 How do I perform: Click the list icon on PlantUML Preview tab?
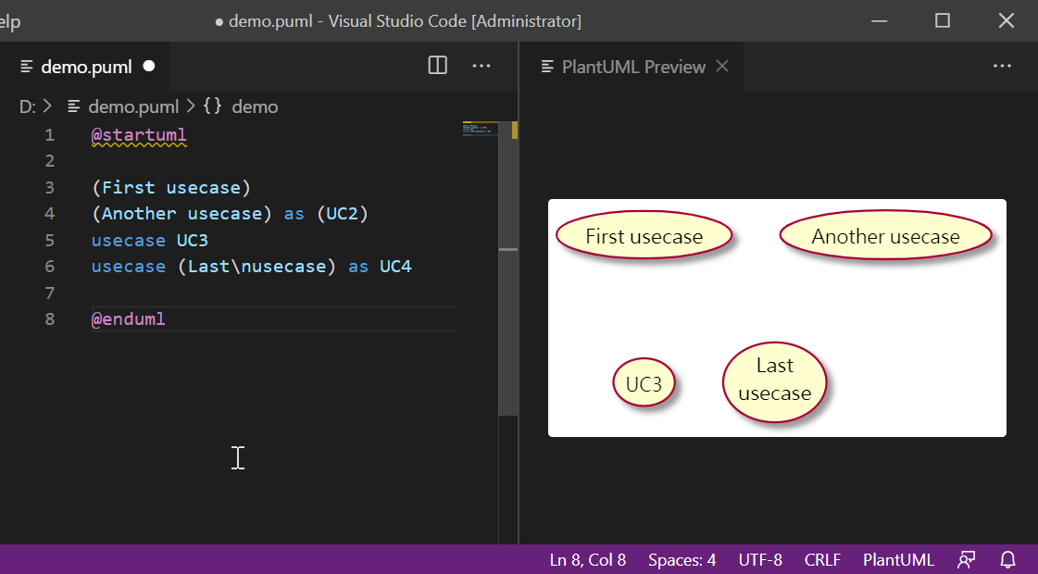coord(545,66)
